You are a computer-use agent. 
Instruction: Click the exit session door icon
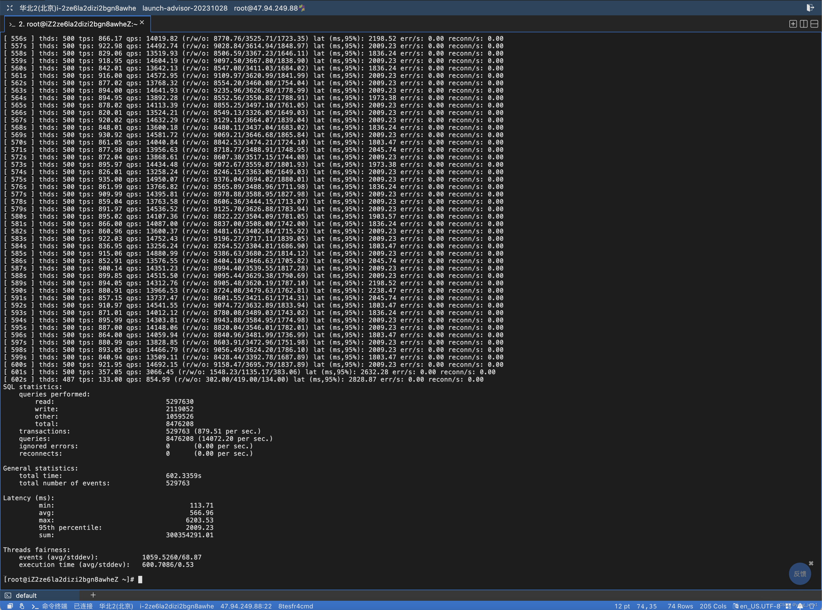tap(810, 8)
